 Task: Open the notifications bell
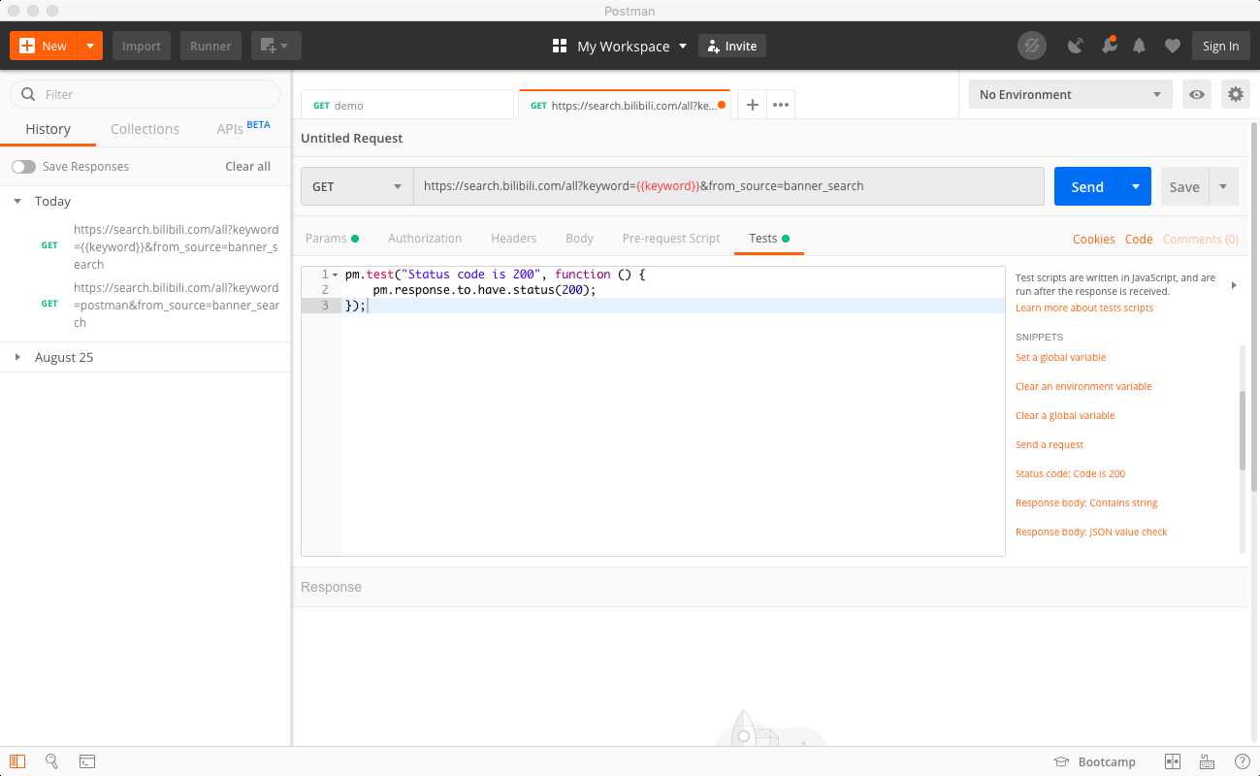pyautogui.click(x=1141, y=46)
